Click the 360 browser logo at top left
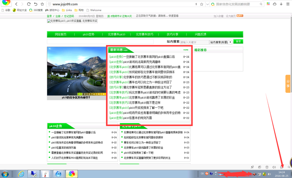 pyautogui.click(x=6, y=2)
